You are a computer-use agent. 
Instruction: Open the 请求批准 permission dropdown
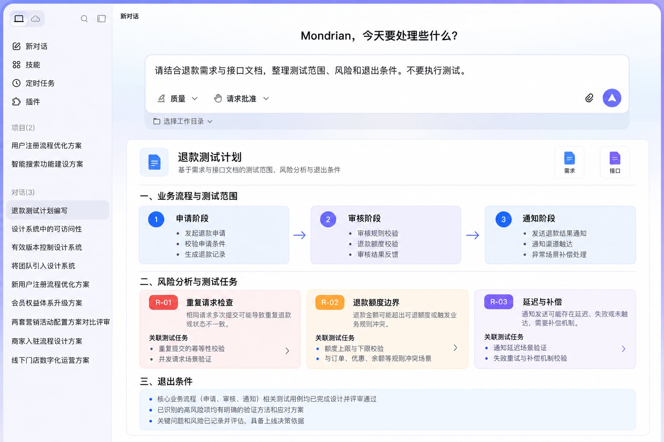(241, 99)
